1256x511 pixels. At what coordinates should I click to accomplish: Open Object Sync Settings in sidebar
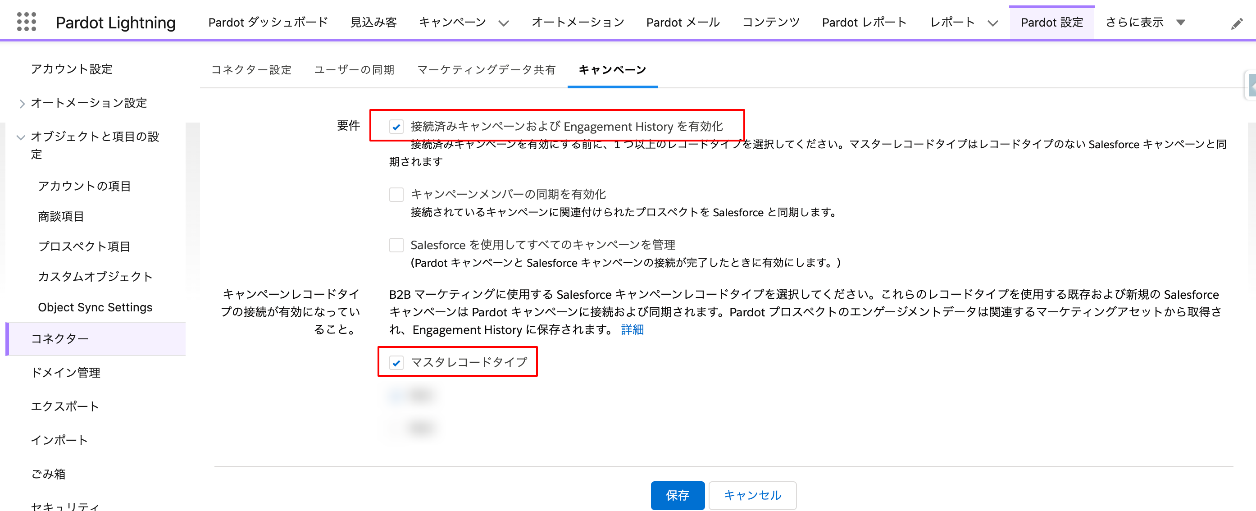point(95,307)
